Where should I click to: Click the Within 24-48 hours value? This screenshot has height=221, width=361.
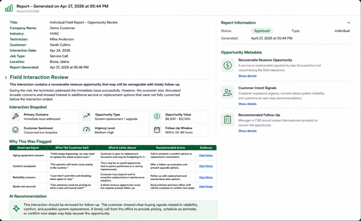pos(179,132)
